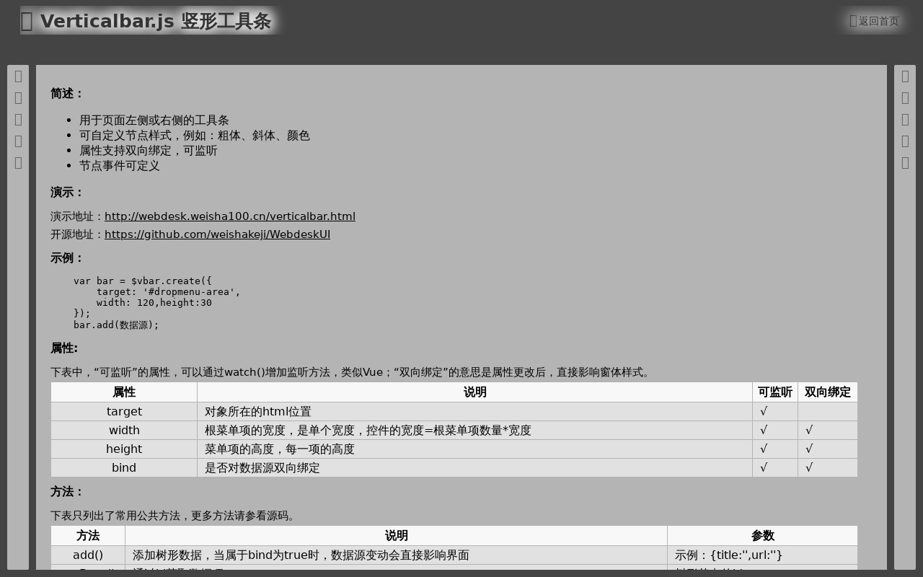The image size is (923, 577).
Task: Click the fourth icon in right vertical bar
Action: tap(905, 141)
